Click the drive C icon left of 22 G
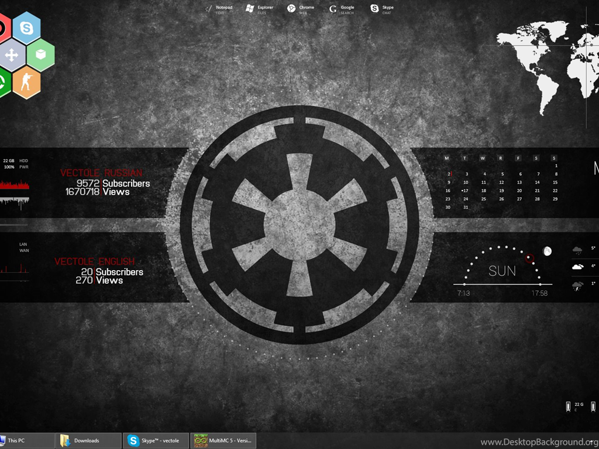Viewport: 599px width, 449px height. click(569, 407)
